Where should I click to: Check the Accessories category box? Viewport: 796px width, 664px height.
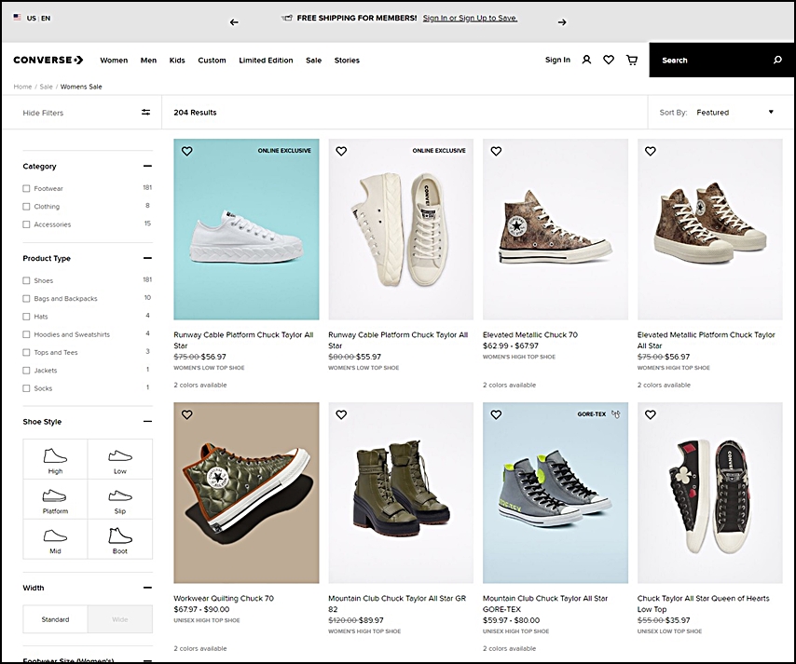coord(26,224)
